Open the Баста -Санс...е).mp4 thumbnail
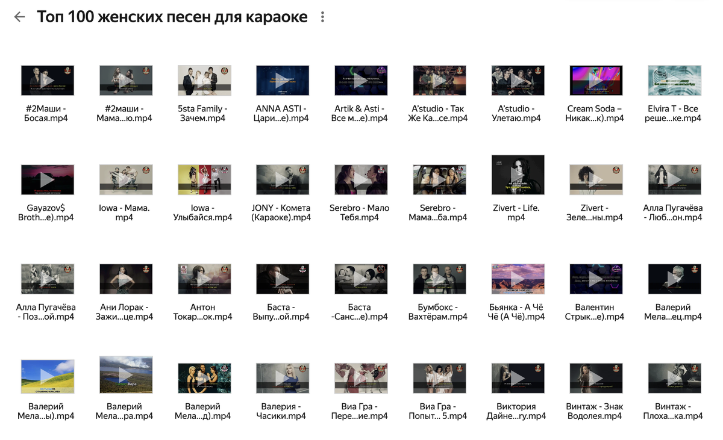Viewport: 723px width, 440px height. click(x=361, y=279)
